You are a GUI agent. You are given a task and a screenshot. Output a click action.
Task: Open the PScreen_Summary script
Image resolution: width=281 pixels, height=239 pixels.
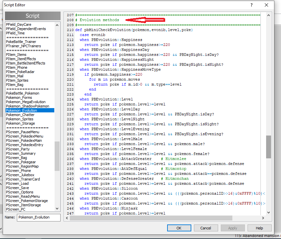[21, 153]
